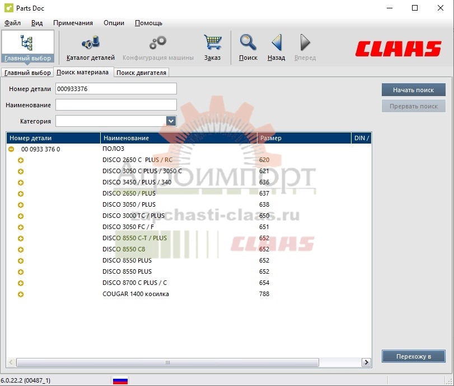Click the Прервать поиск button
This screenshot has width=454, height=386.
[x=414, y=106]
